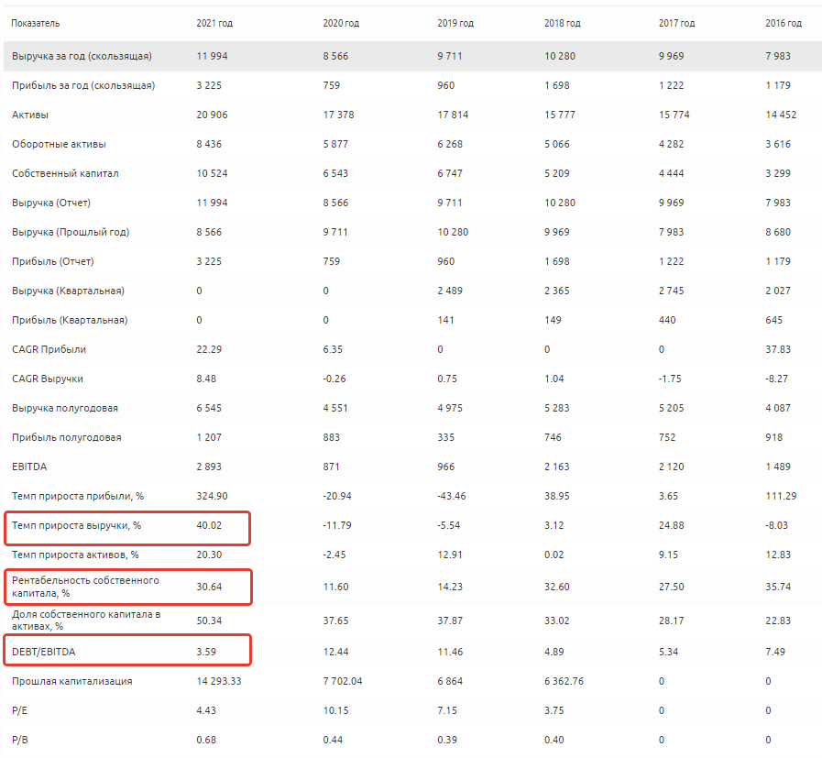
Task: Click the "Показатель" header cell
Action: point(36,23)
